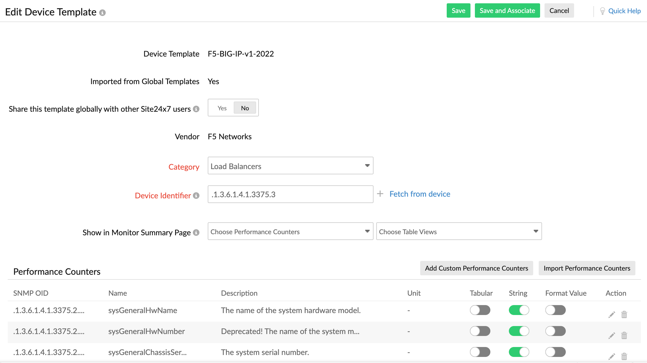The image size is (647, 363).
Task: Select No for sharing template globally
Action: [245, 108]
